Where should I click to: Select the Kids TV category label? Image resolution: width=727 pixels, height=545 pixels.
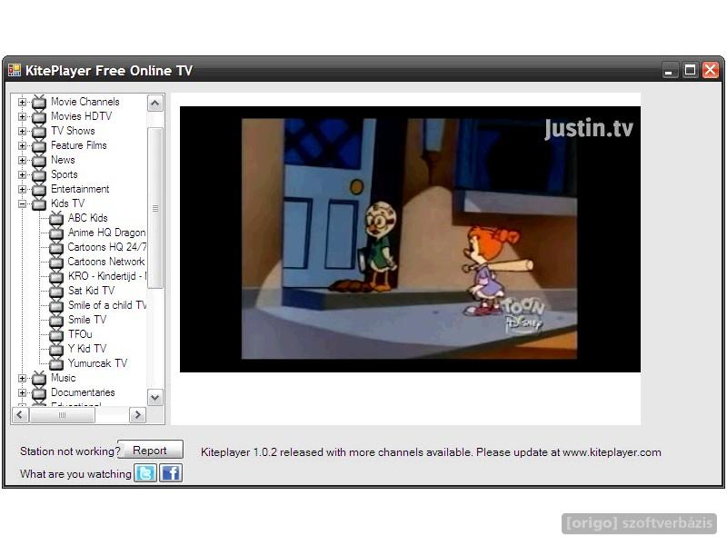click(x=67, y=203)
